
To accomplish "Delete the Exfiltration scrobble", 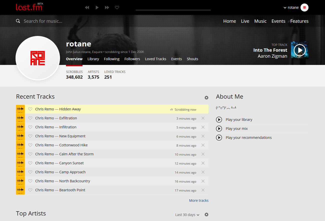I will [x=203, y=118].
